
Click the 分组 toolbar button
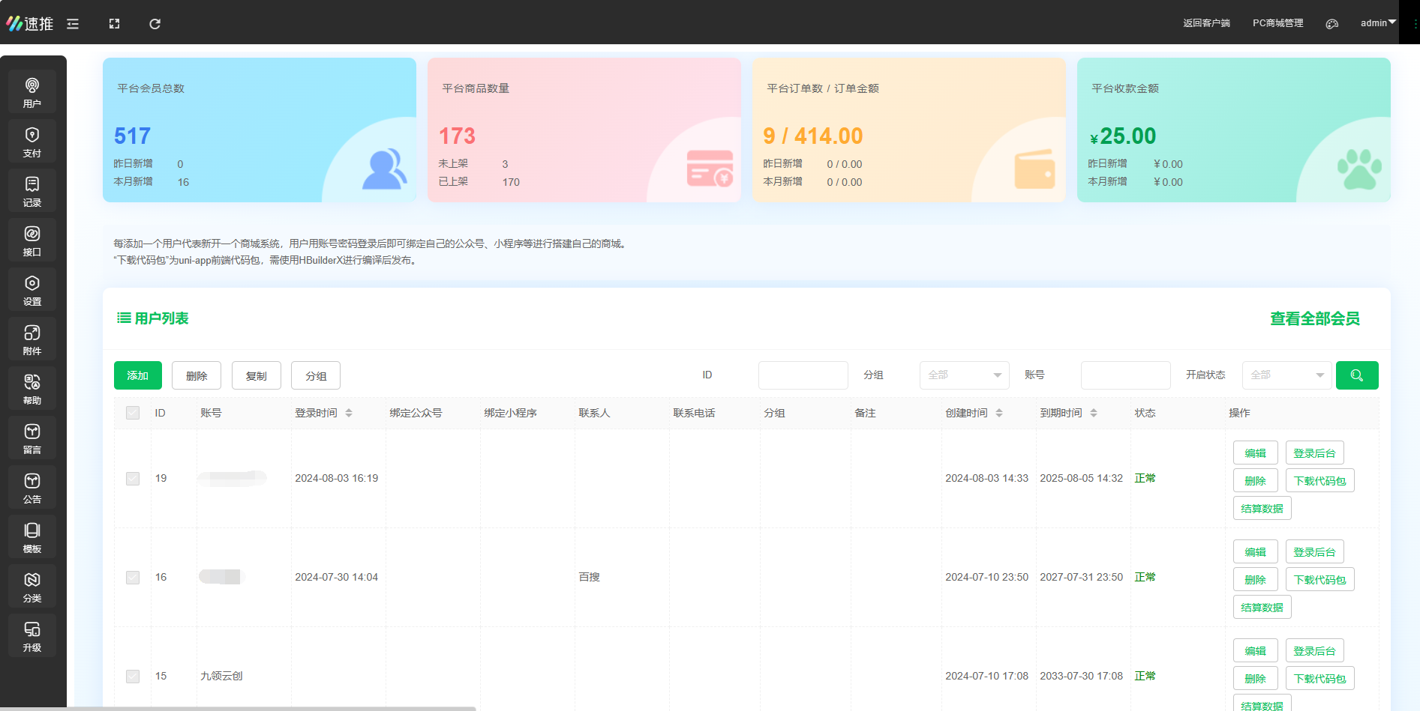[316, 375]
